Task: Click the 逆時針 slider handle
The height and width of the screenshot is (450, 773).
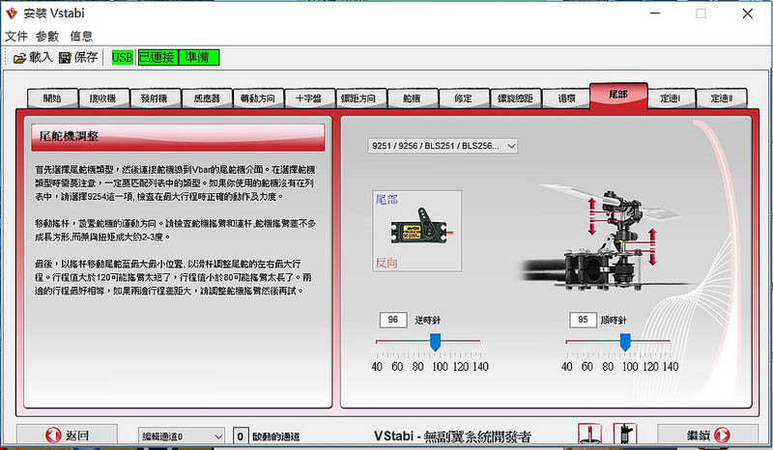Action: click(x=435, y=342)
